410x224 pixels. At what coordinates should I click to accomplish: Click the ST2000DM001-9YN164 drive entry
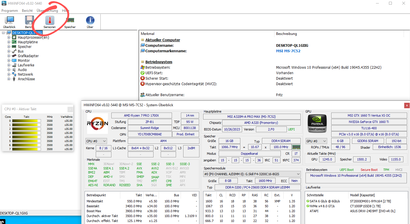point(370,201)
